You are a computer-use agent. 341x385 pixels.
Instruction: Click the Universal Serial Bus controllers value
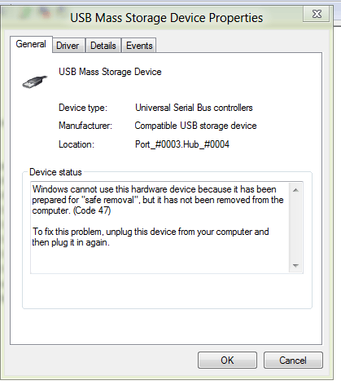pyautogui.click(x=194, y=108)
